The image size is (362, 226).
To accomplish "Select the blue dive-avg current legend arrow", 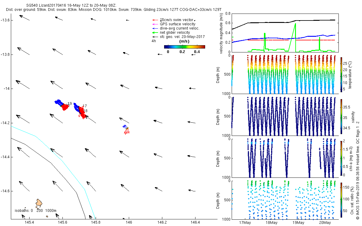I will click(155, 28).
